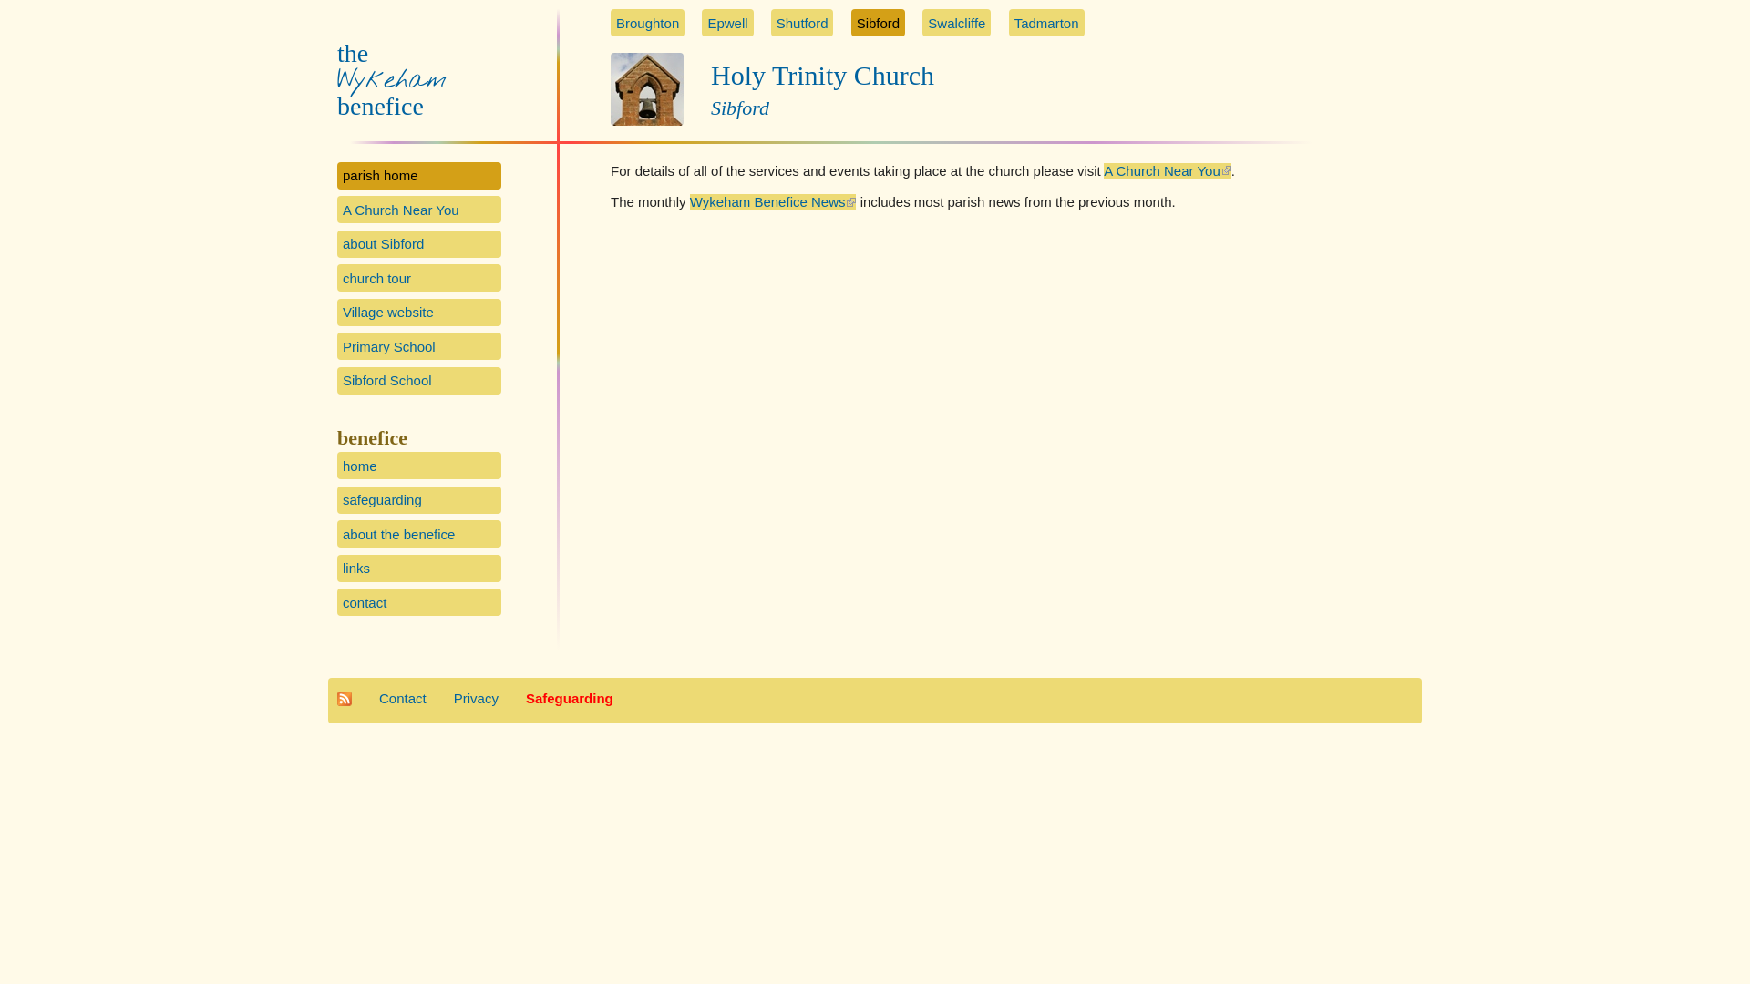Open A Church Near You sidebar item
This screenshot has width=1750, height=984.
pos(419,210)
